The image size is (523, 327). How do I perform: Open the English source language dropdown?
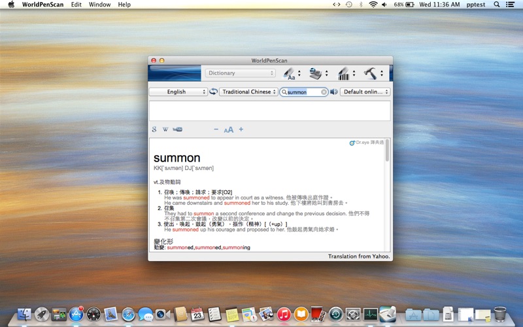[178, 92]
